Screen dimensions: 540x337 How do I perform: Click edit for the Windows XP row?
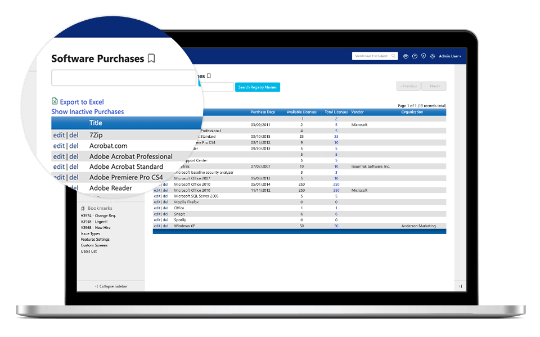[x=157, y=226]
